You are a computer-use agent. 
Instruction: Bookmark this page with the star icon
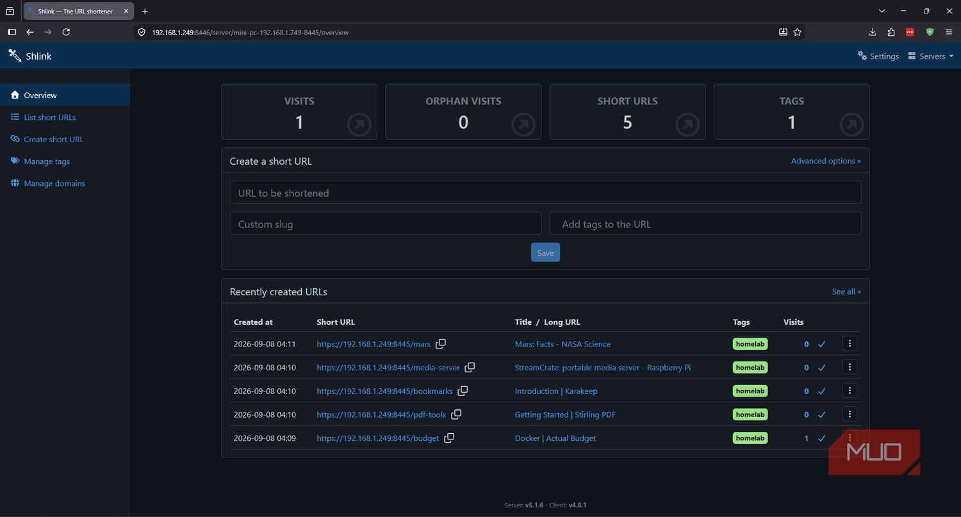click(x=798, y=32)
